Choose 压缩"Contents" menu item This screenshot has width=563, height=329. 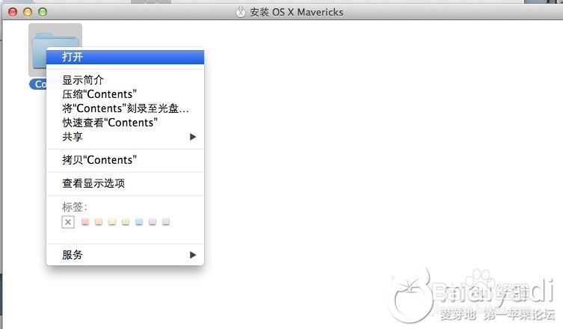99,94
